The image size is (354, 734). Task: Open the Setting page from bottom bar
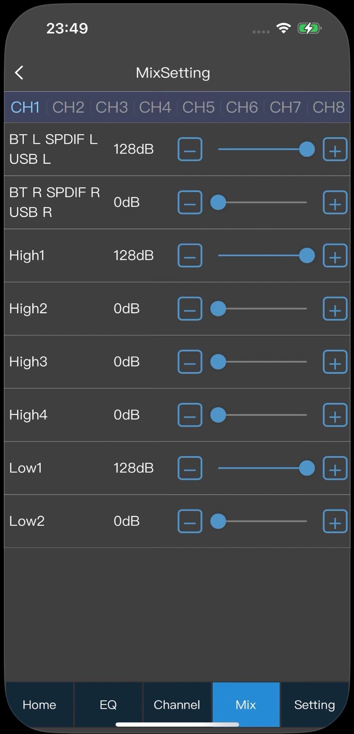(x=314, y=705)
